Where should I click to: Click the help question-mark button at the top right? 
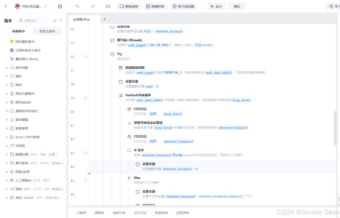click(x=333, y=6)
